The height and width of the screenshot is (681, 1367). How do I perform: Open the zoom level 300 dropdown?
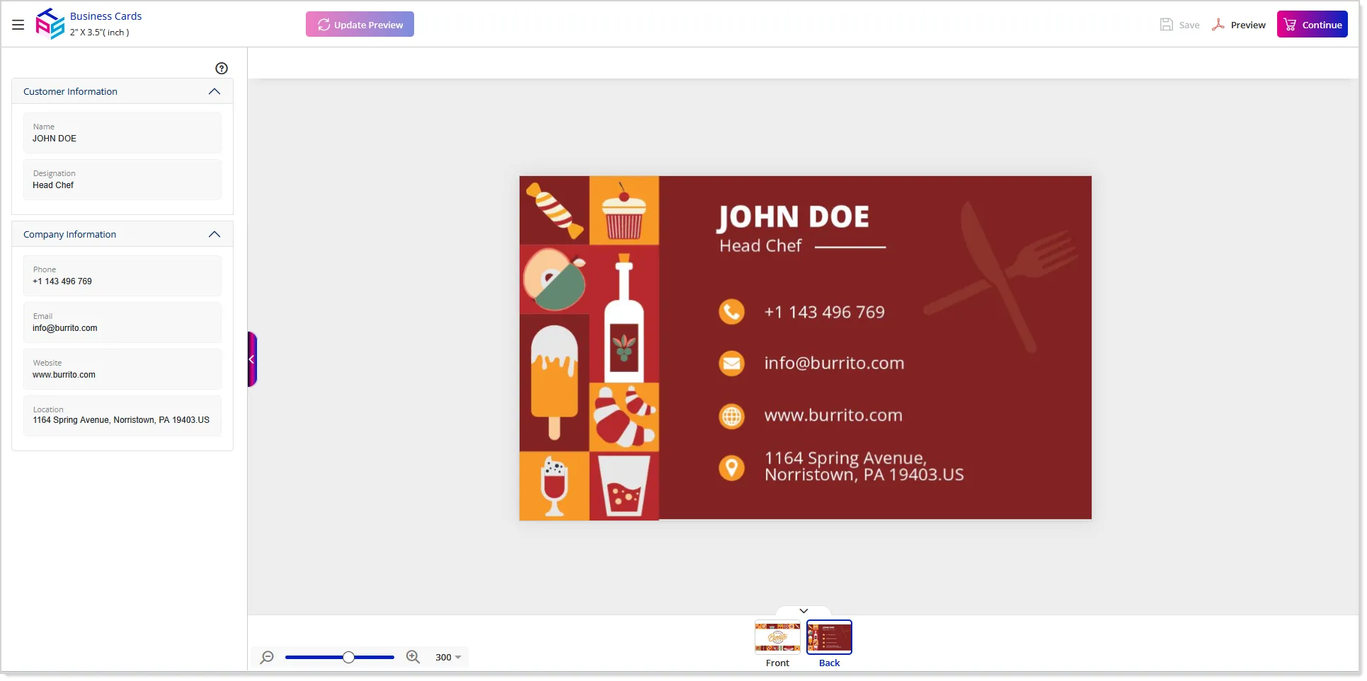click(448, 658)
